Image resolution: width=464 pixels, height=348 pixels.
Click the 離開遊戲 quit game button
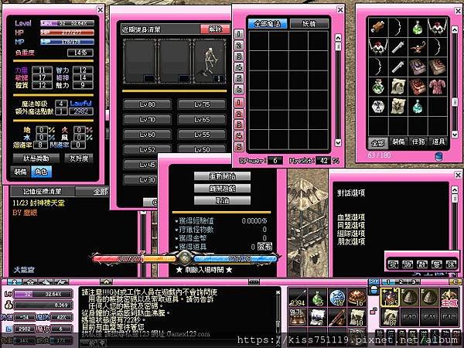[222, 188]
